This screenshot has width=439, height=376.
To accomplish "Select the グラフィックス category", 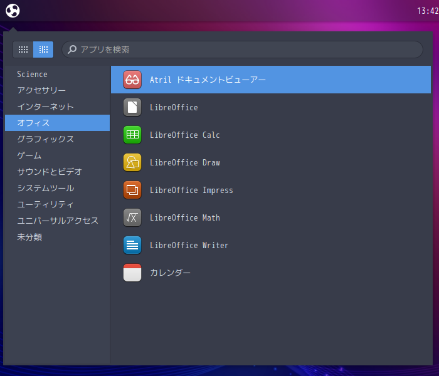I will (58, 139).
